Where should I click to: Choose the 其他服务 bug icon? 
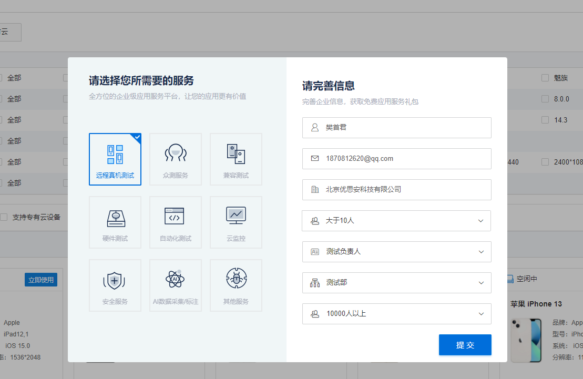pyautogui.click(x=236, y=278)
